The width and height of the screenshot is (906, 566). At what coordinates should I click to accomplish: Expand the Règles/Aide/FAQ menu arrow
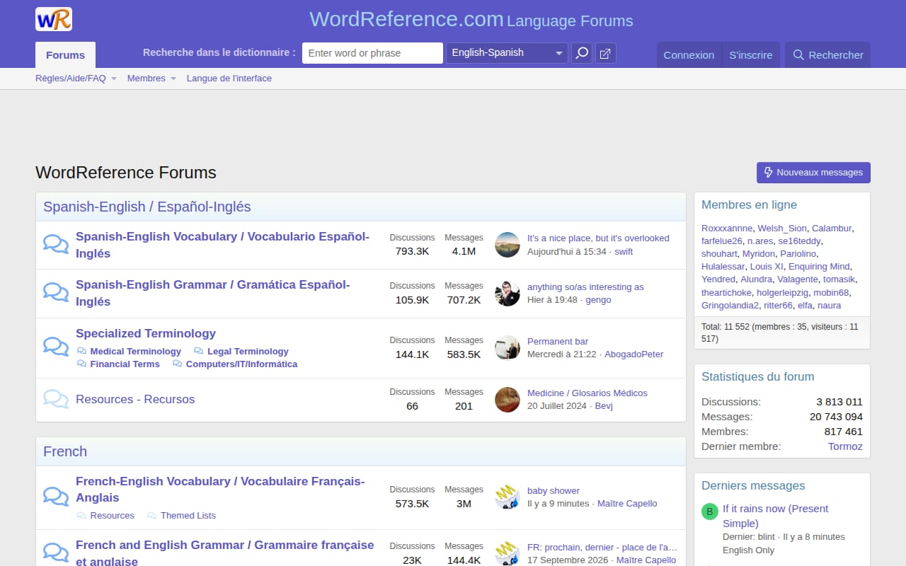113,79
